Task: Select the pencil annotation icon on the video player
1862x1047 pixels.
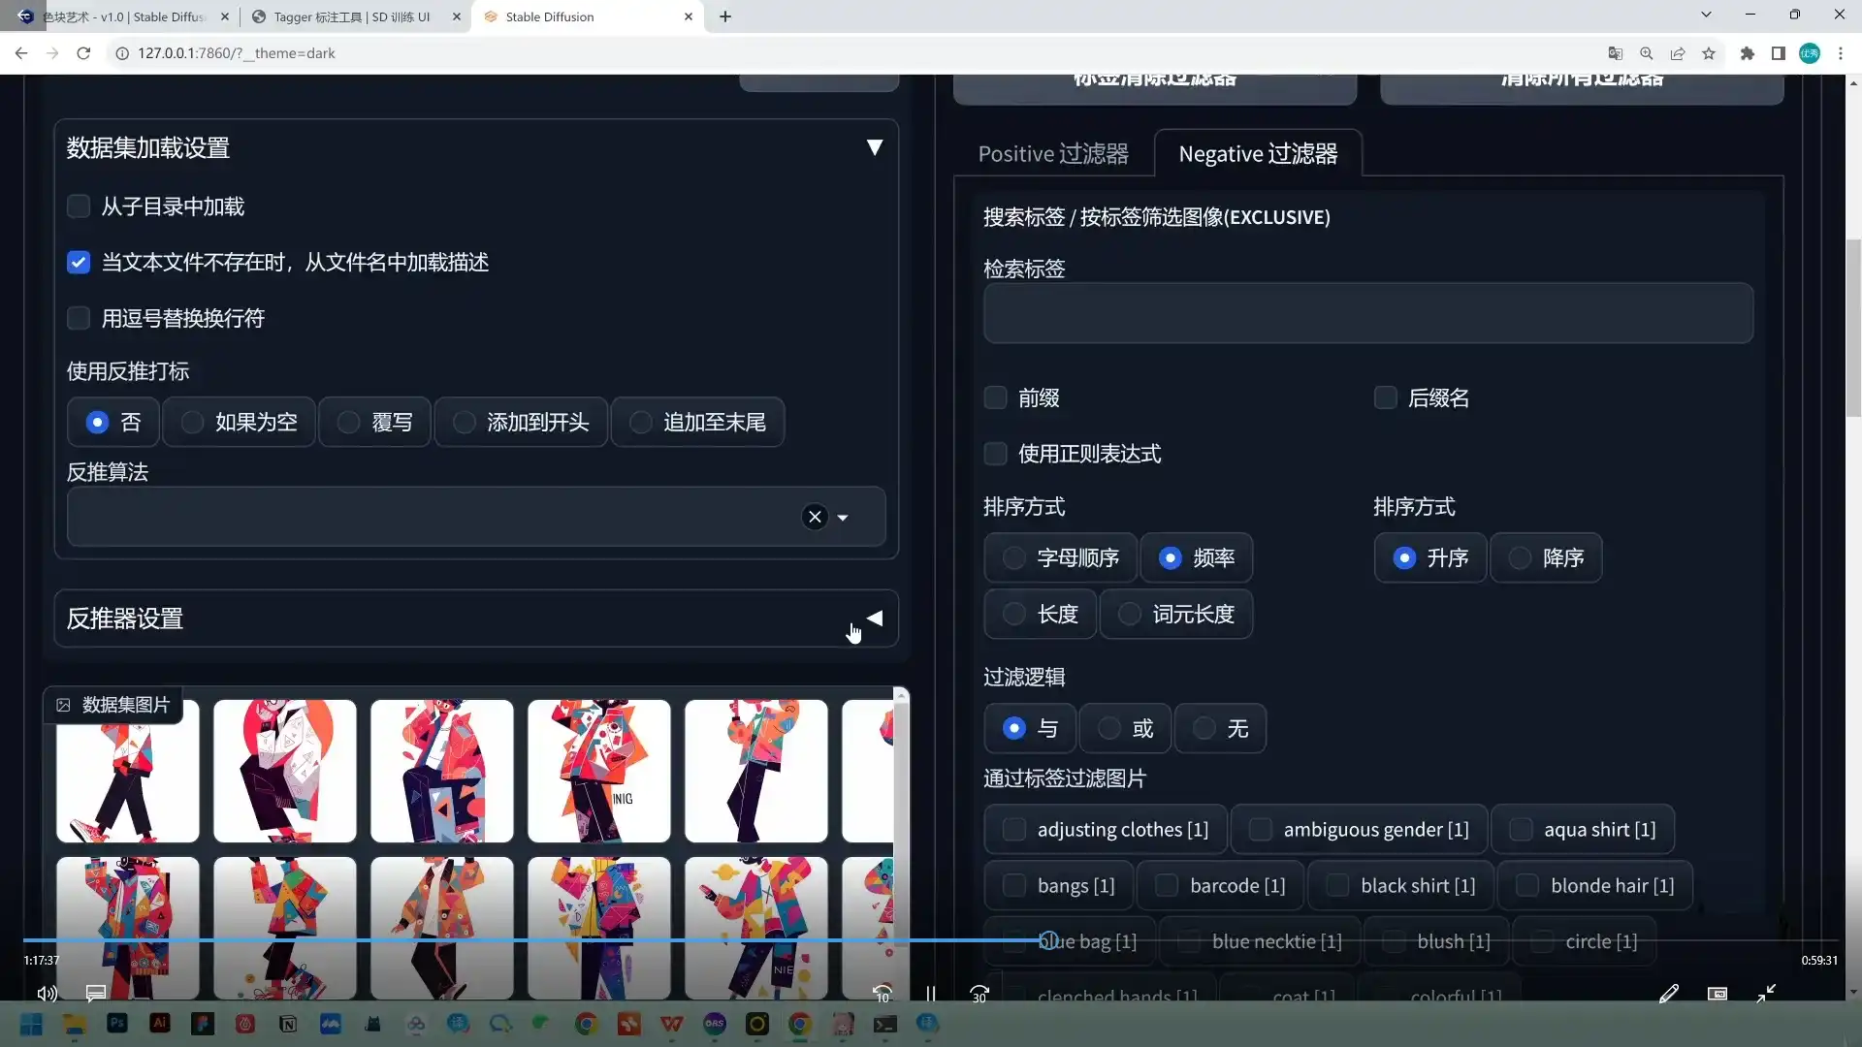Action: pos(1669,994)
